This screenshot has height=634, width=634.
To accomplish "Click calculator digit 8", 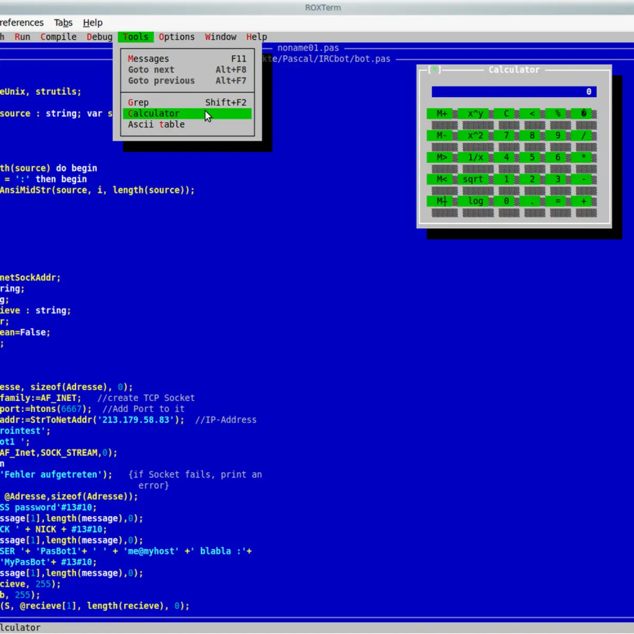I will [x=530, y=135].
